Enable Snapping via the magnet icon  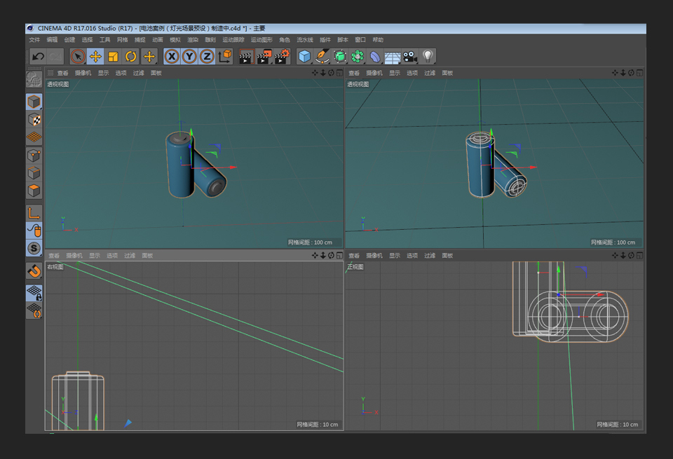(x=34, y=270)
